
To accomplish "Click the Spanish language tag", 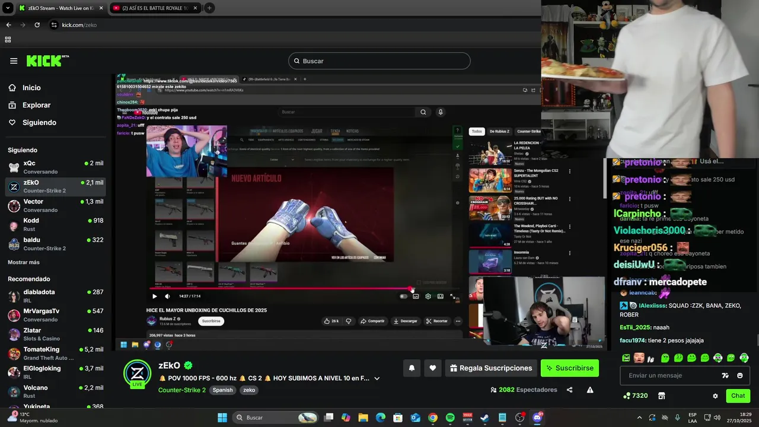I will point(223,390).
